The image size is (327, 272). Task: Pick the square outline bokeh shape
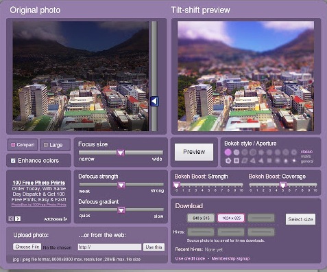[237, 161]
